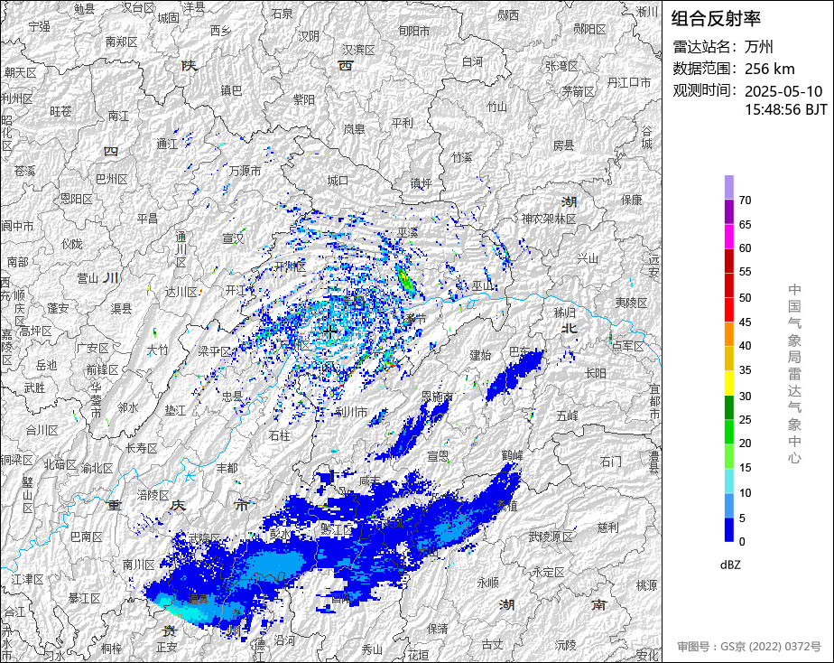Click the 渠县 label
Image resolution: width=834 pixels, height=663 pixels.
click(x=121, y=308)
